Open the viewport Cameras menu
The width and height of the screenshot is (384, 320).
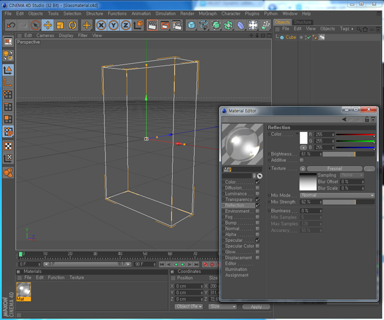tap(45, 35)
